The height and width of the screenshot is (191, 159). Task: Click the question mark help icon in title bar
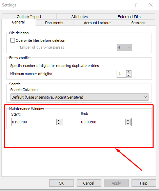[136, 5]
